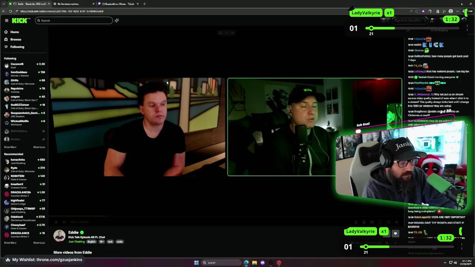
Task: Open IronGoddess channel avatar
Action: click(6, 73)
